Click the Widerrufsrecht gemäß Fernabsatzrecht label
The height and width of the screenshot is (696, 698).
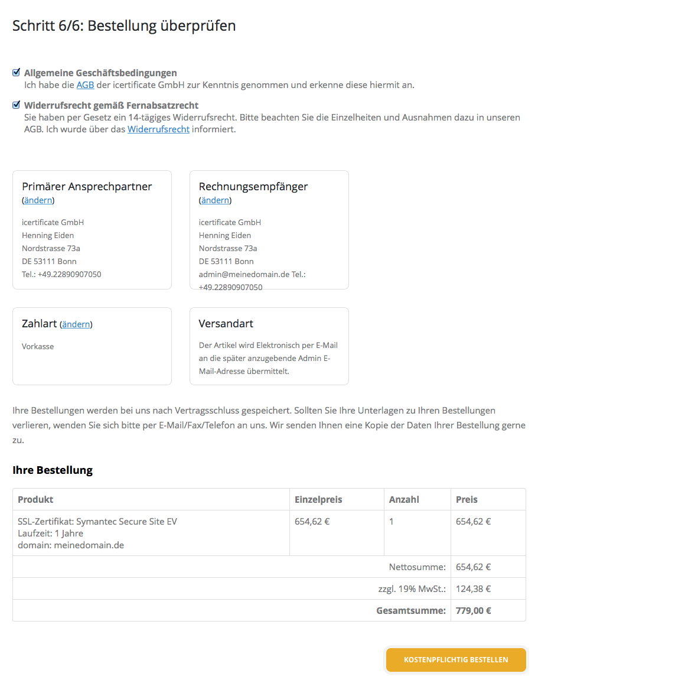pyautogui.click(x=111, y=106)
